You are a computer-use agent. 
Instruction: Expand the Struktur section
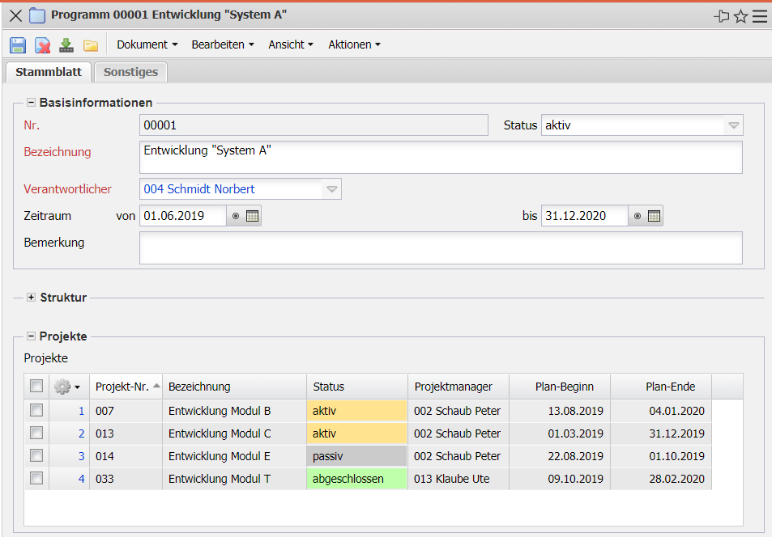click(x=32, y=298)
